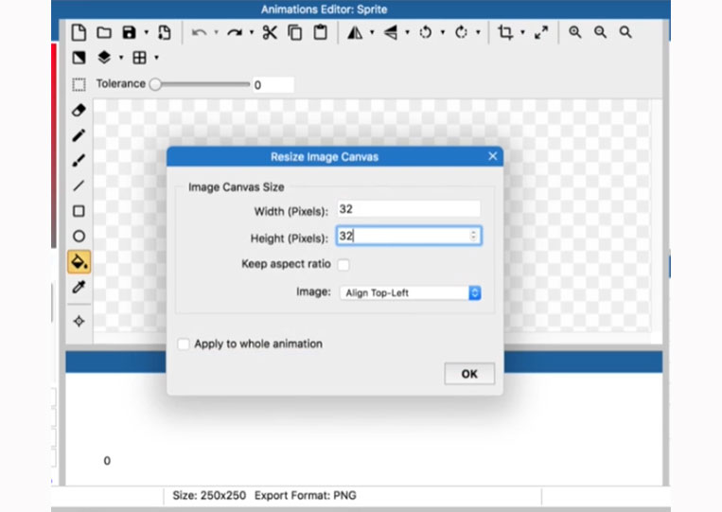Image resolution: width=722 pixels, height=512 pixels.
Task: Rotate the image clockwise
Action: (x=461, y=33)
